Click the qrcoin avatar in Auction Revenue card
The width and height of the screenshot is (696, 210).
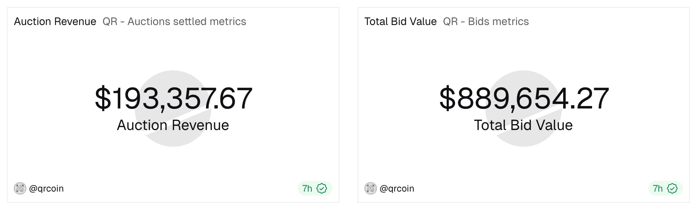(x=20, y=188)
